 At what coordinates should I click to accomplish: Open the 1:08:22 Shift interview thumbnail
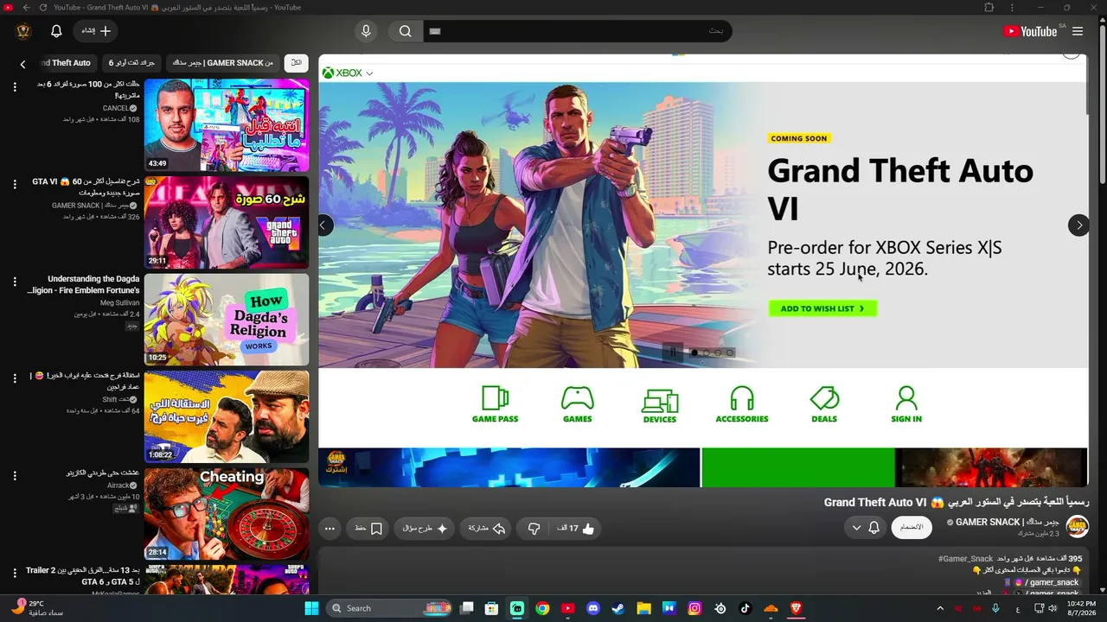[x=227, y=417]
